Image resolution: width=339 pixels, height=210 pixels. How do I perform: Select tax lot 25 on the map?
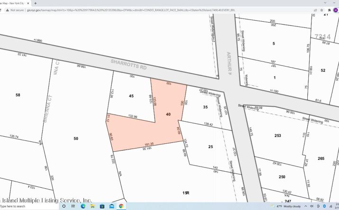tap(211, 147)
